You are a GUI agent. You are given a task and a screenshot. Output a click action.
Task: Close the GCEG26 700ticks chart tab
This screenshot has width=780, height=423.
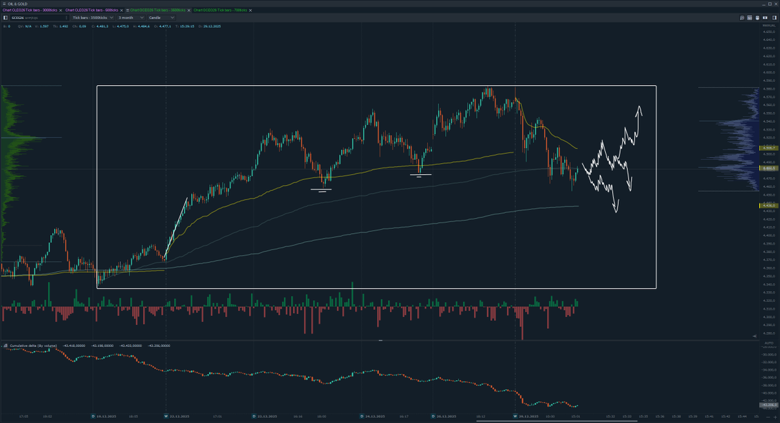[x=250, y=10]
